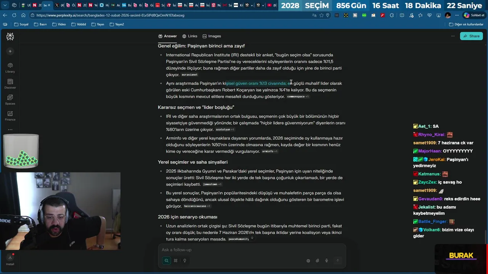The width and height of the screenshot is (488, 274).
Task: Open Diğer sık kullanılanlar bookmarks folder
Action: [x=466, y=24]
